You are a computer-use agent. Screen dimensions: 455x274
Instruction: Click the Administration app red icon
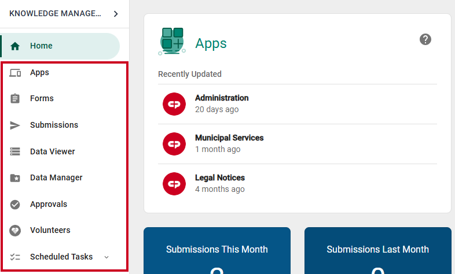pyautogui.click(x=174, y=104)
